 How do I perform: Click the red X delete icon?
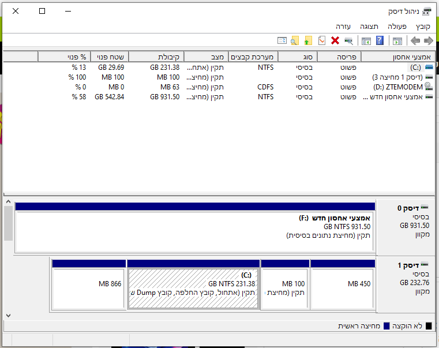(335, 40)
